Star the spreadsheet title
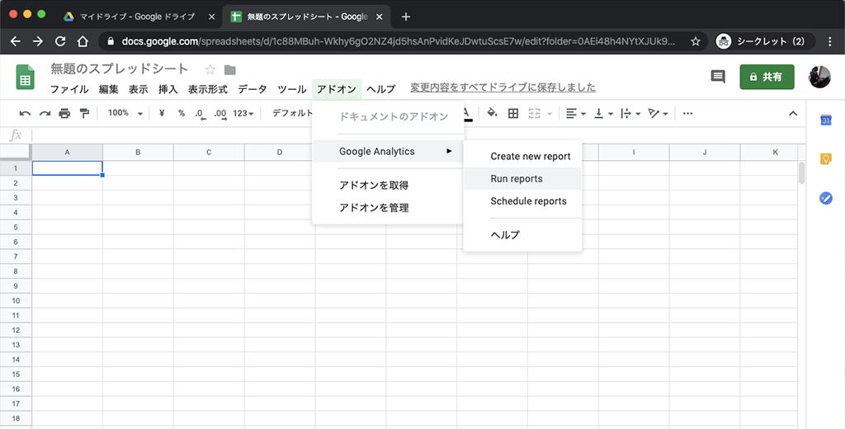 tap(210, 69)
